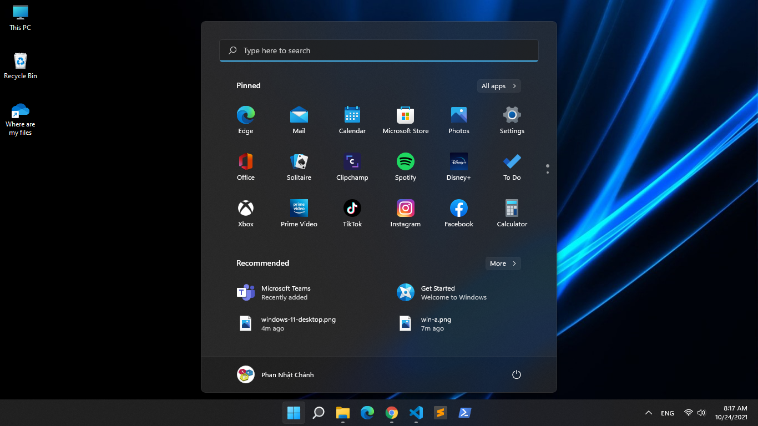Viewport: 758px width, 426px height.
Task: Open the Edge pinned app
Action: [246, 120]
